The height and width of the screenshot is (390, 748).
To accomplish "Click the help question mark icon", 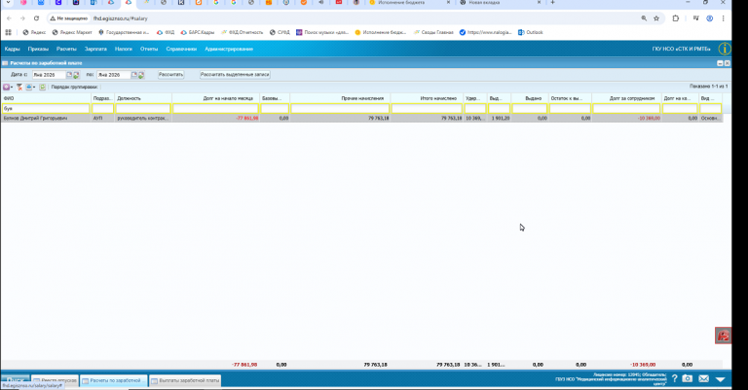I will [674, 378].
